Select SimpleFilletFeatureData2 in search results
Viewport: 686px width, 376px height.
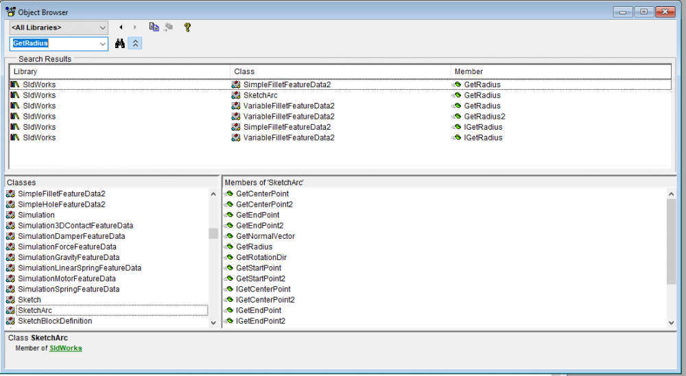tap(287, 84)
